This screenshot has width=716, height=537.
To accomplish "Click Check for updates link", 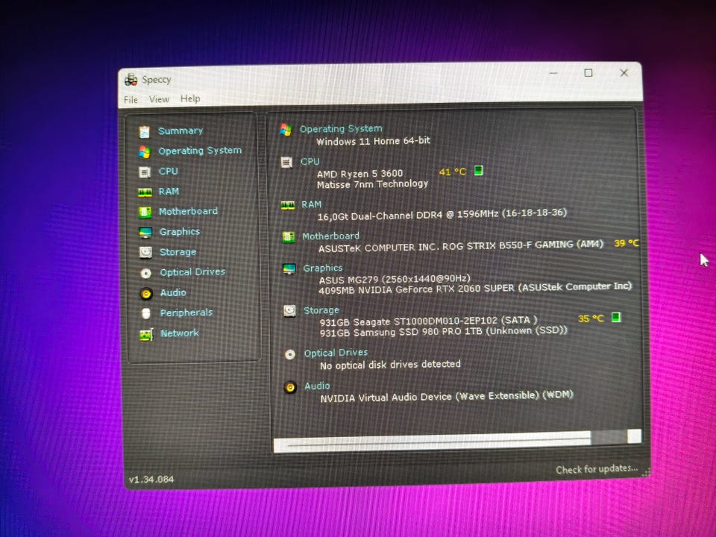I will pos(597,469).
